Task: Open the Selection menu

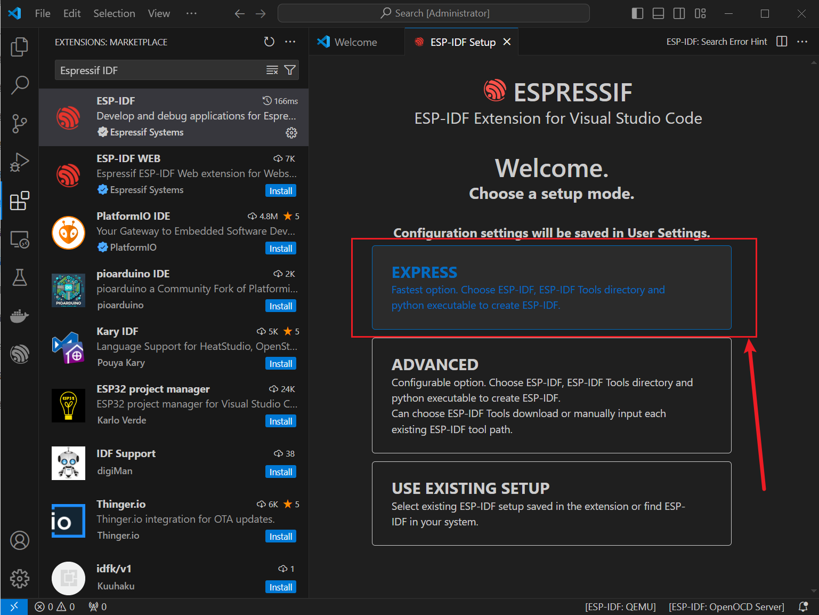Action: tap(114, 13)
